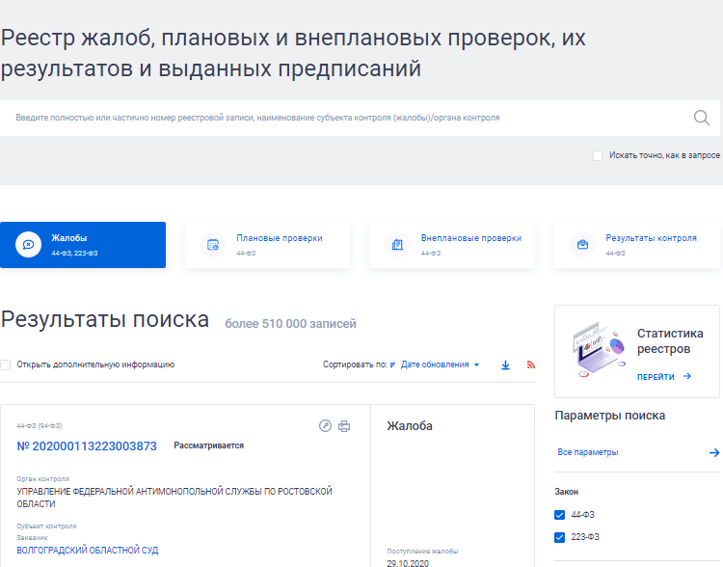Enable Искать точно, как в запросе checkbox
This screenshot has height=567, width=723.
(598, 155)
